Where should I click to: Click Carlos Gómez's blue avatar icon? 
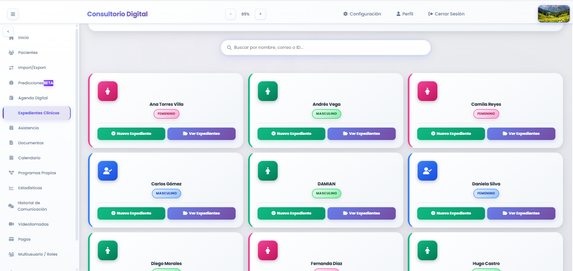pos(108,171)
